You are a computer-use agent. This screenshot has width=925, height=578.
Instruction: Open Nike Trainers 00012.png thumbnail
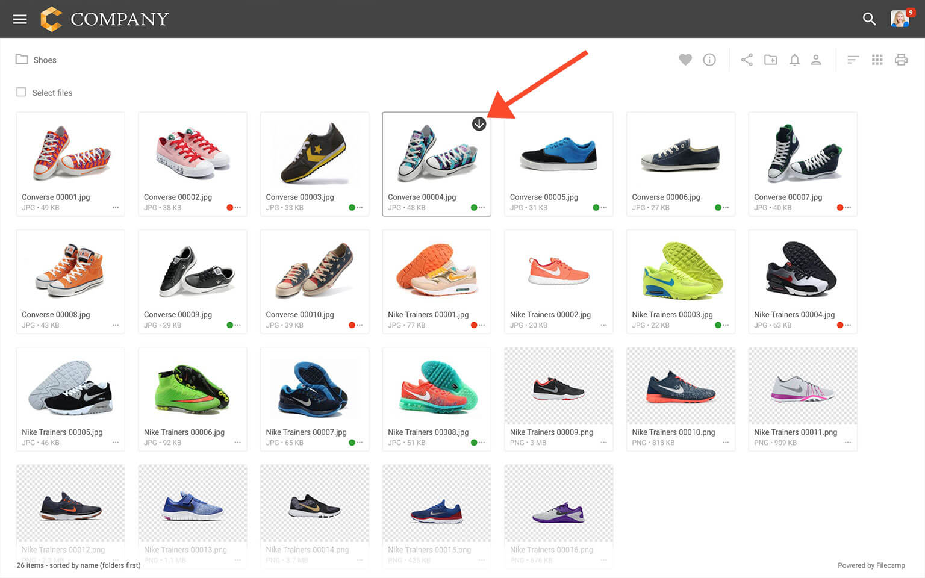(70, 504)
